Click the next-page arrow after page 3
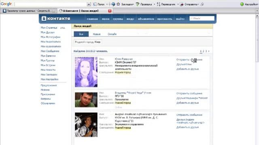Viewport: 259px width, 145px height. (x=209, y=51)
